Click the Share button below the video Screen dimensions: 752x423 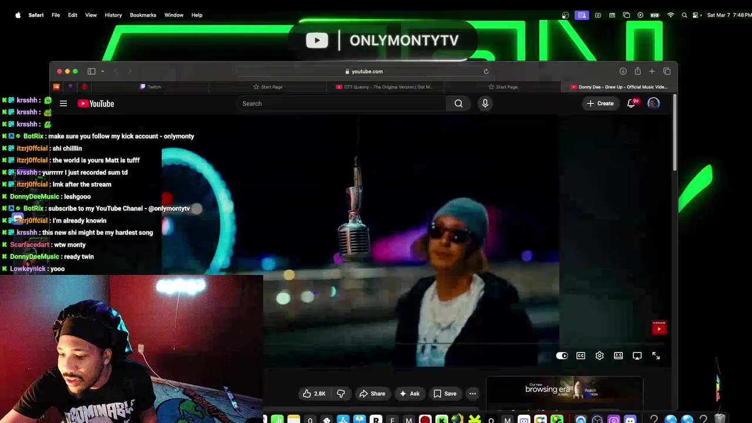tap(372, 394)
